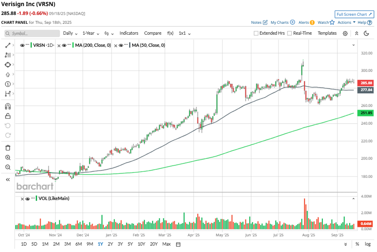The height and width of the screenshot is (252, 377).
Task: Open the chart type dropdown
Action: click(109, 33)
